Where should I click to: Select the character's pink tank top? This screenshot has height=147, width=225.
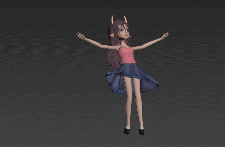tap(127, 55)
